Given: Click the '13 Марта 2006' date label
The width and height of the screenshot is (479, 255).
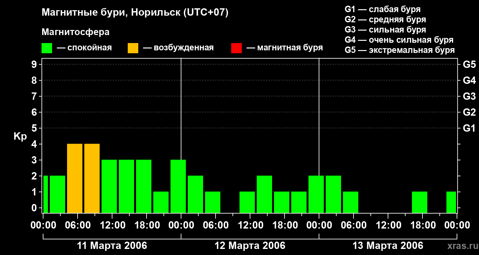Looking at the screenshot, I should pos(388,246).
